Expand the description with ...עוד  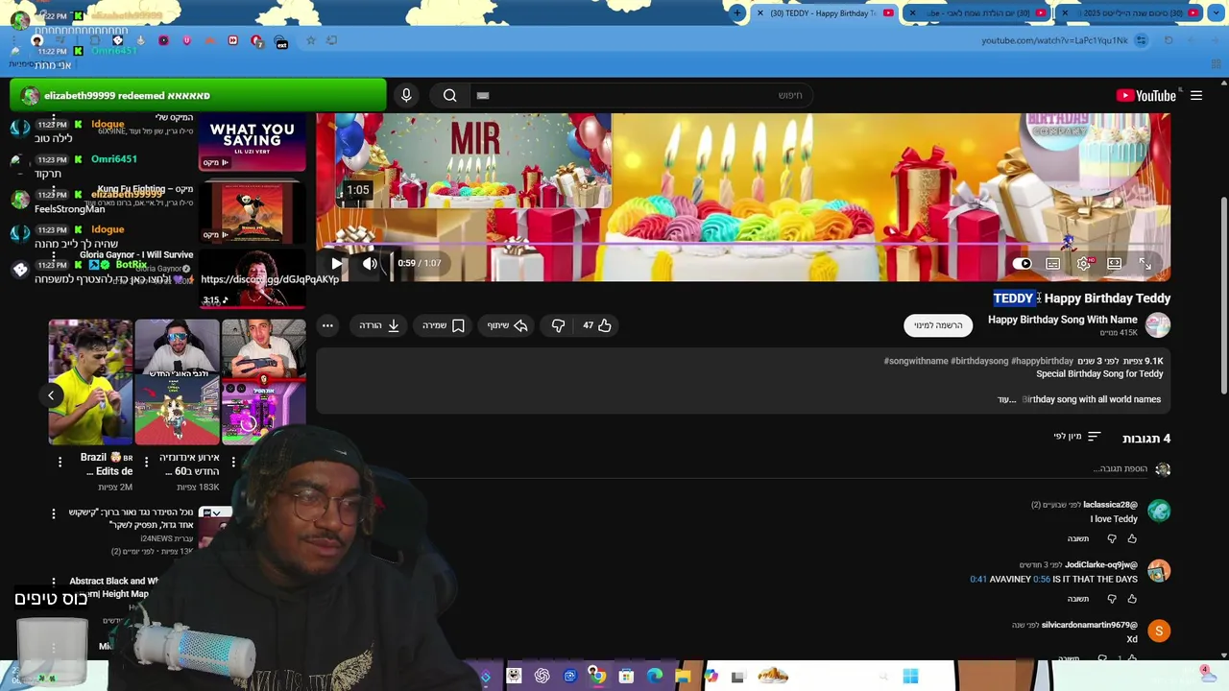[x=1006, y=399]
